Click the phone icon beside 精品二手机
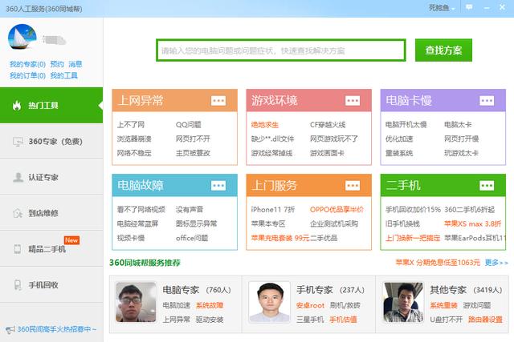This screenshot has width=514, height=342. [x=17, y=249]
